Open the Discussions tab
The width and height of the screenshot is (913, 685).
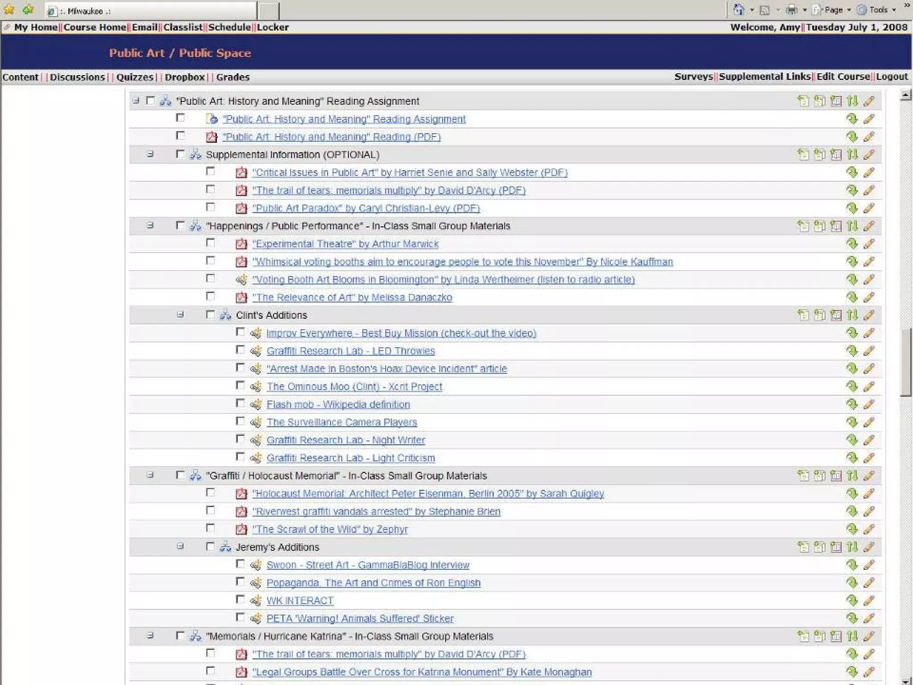point(77,77)
